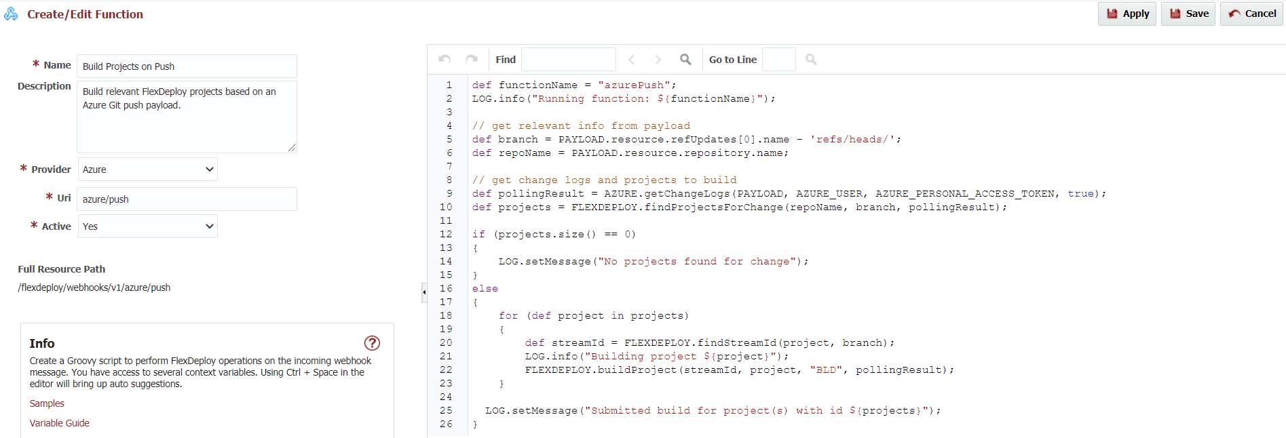
Task: Click the full resource path /flexdeploy/webhooks/v1/azure/push
Action: [x=94, y=287]
